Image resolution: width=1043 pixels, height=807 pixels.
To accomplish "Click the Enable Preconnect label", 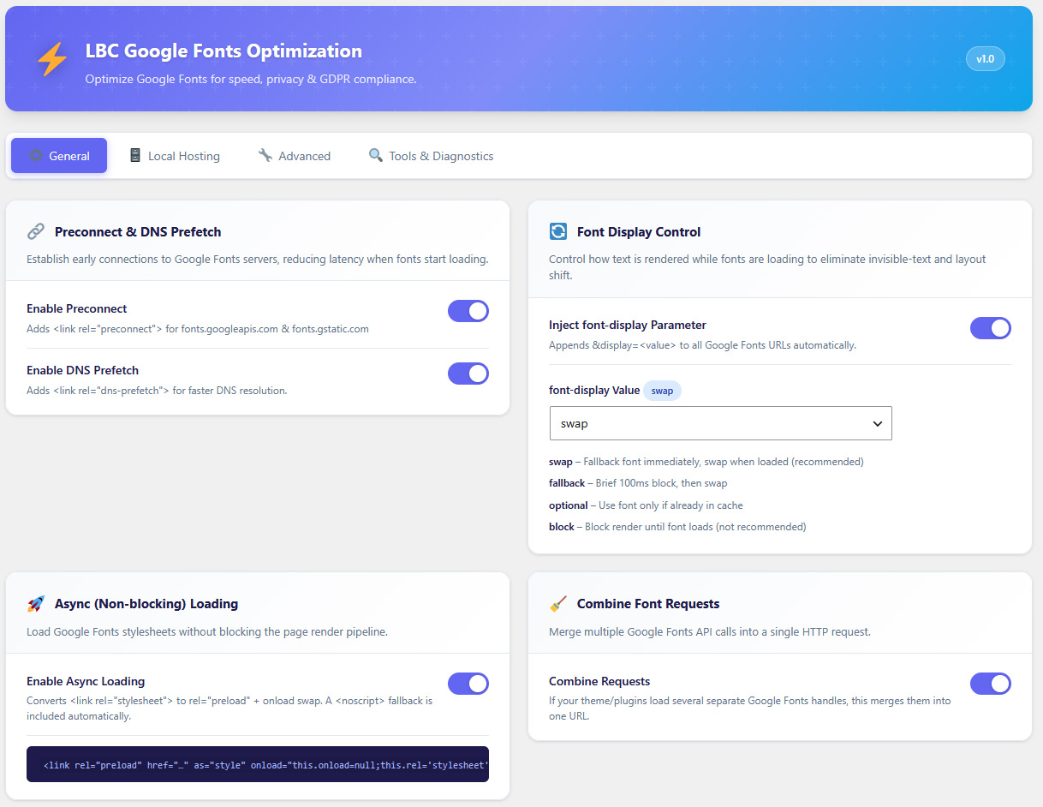I will pyautogui.click(x=77, y=308).
